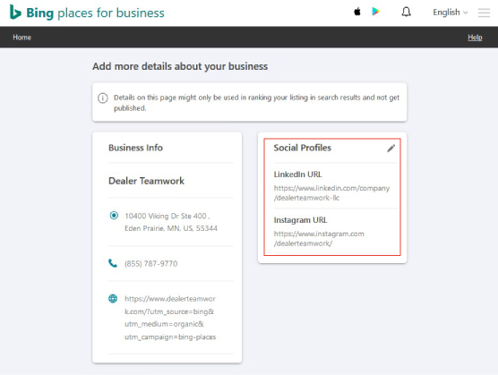
Task: Open the Help link
Action: point(475,38)
